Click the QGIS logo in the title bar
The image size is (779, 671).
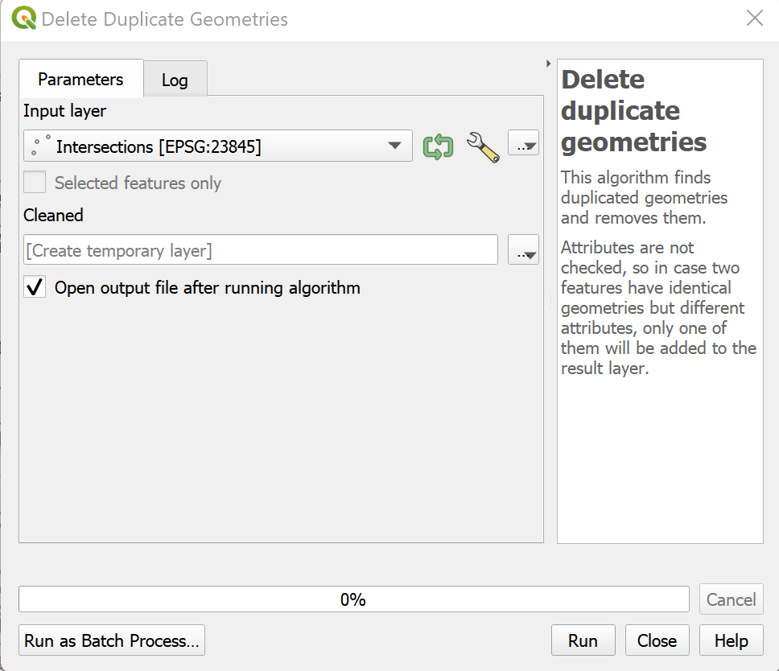[24, 19]
